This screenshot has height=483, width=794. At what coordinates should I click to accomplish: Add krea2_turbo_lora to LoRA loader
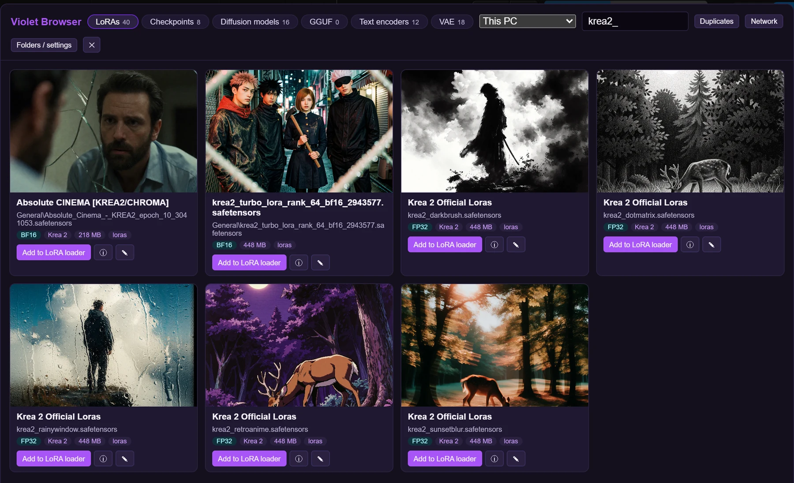[x=249, y=263]
